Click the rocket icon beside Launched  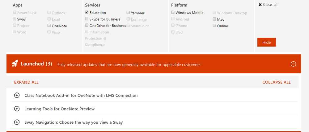point(15,64)
